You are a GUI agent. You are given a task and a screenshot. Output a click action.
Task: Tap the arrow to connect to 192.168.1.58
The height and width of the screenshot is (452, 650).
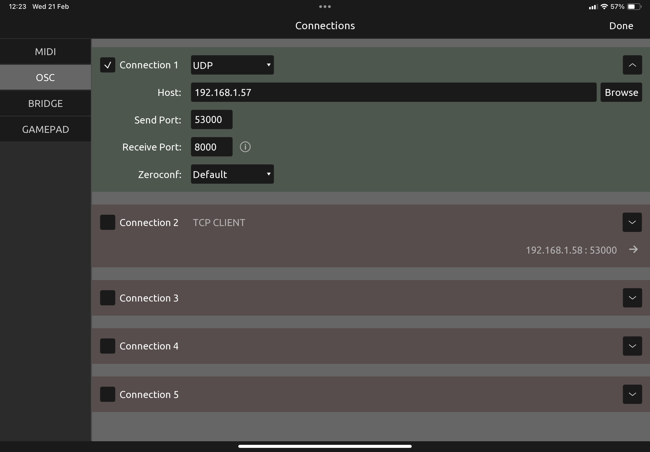(634, 249)
